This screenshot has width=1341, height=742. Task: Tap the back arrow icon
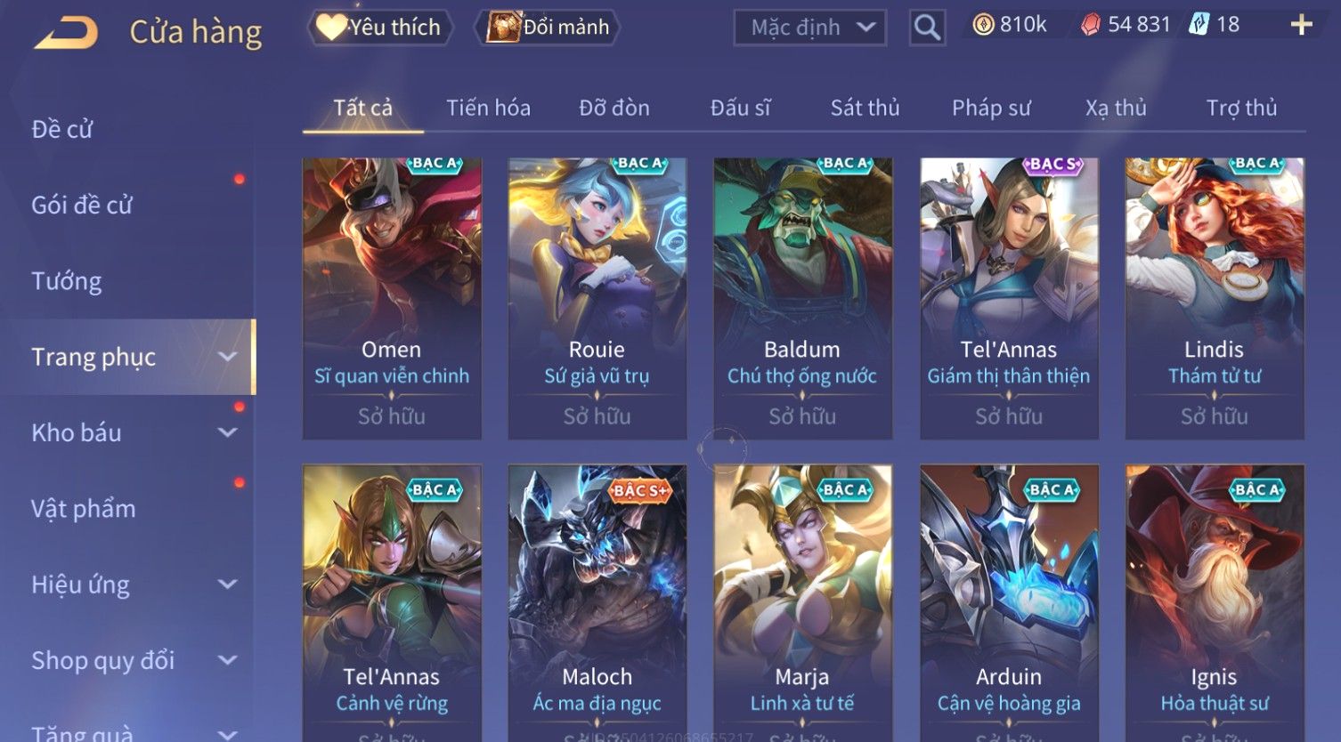(66, 33)
